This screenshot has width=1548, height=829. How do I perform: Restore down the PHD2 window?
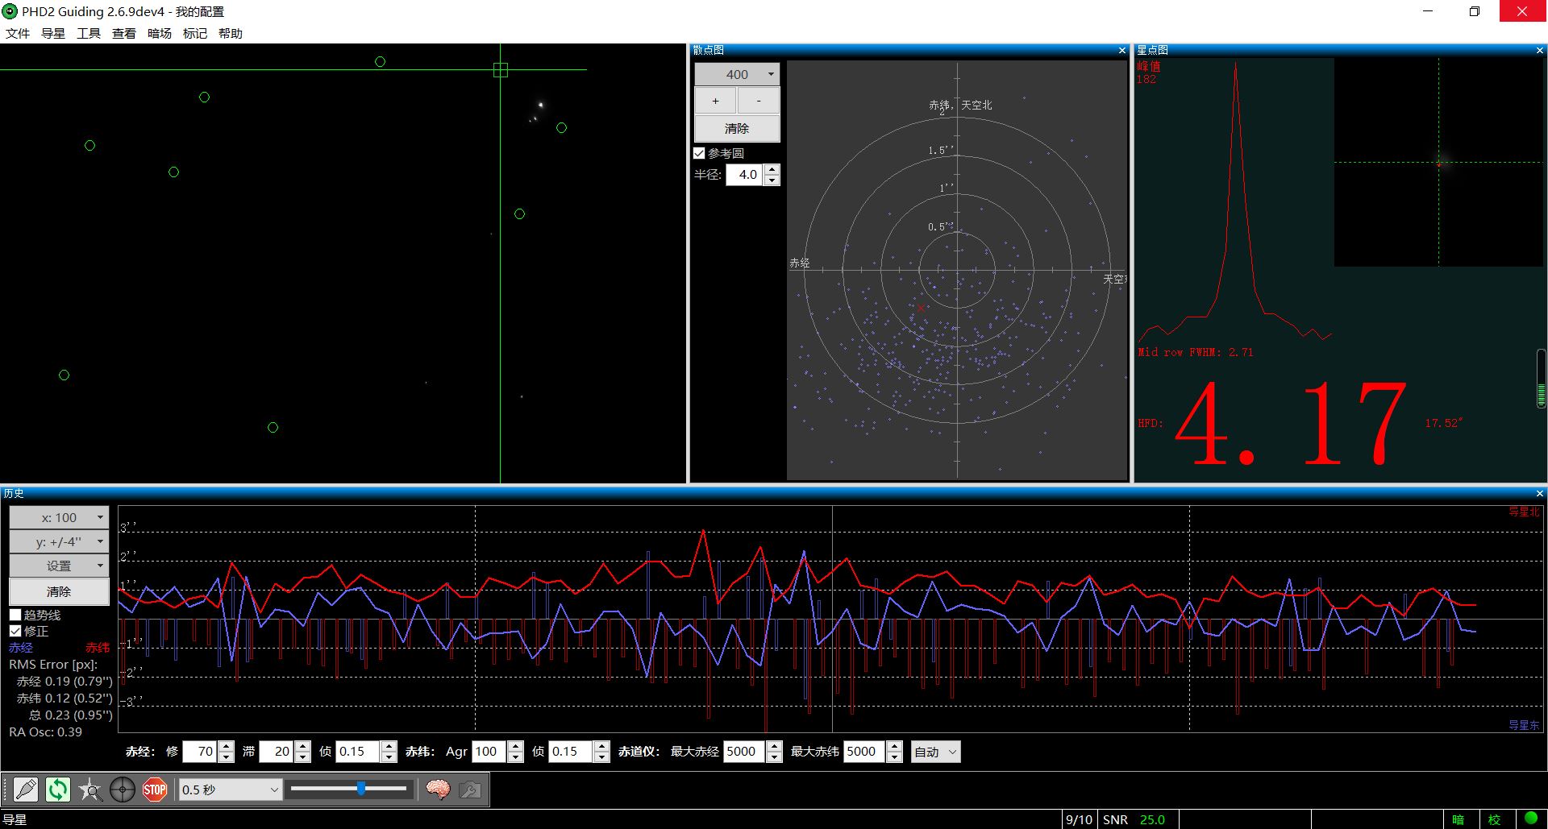pyautogui.click(x=1475, y=11)
